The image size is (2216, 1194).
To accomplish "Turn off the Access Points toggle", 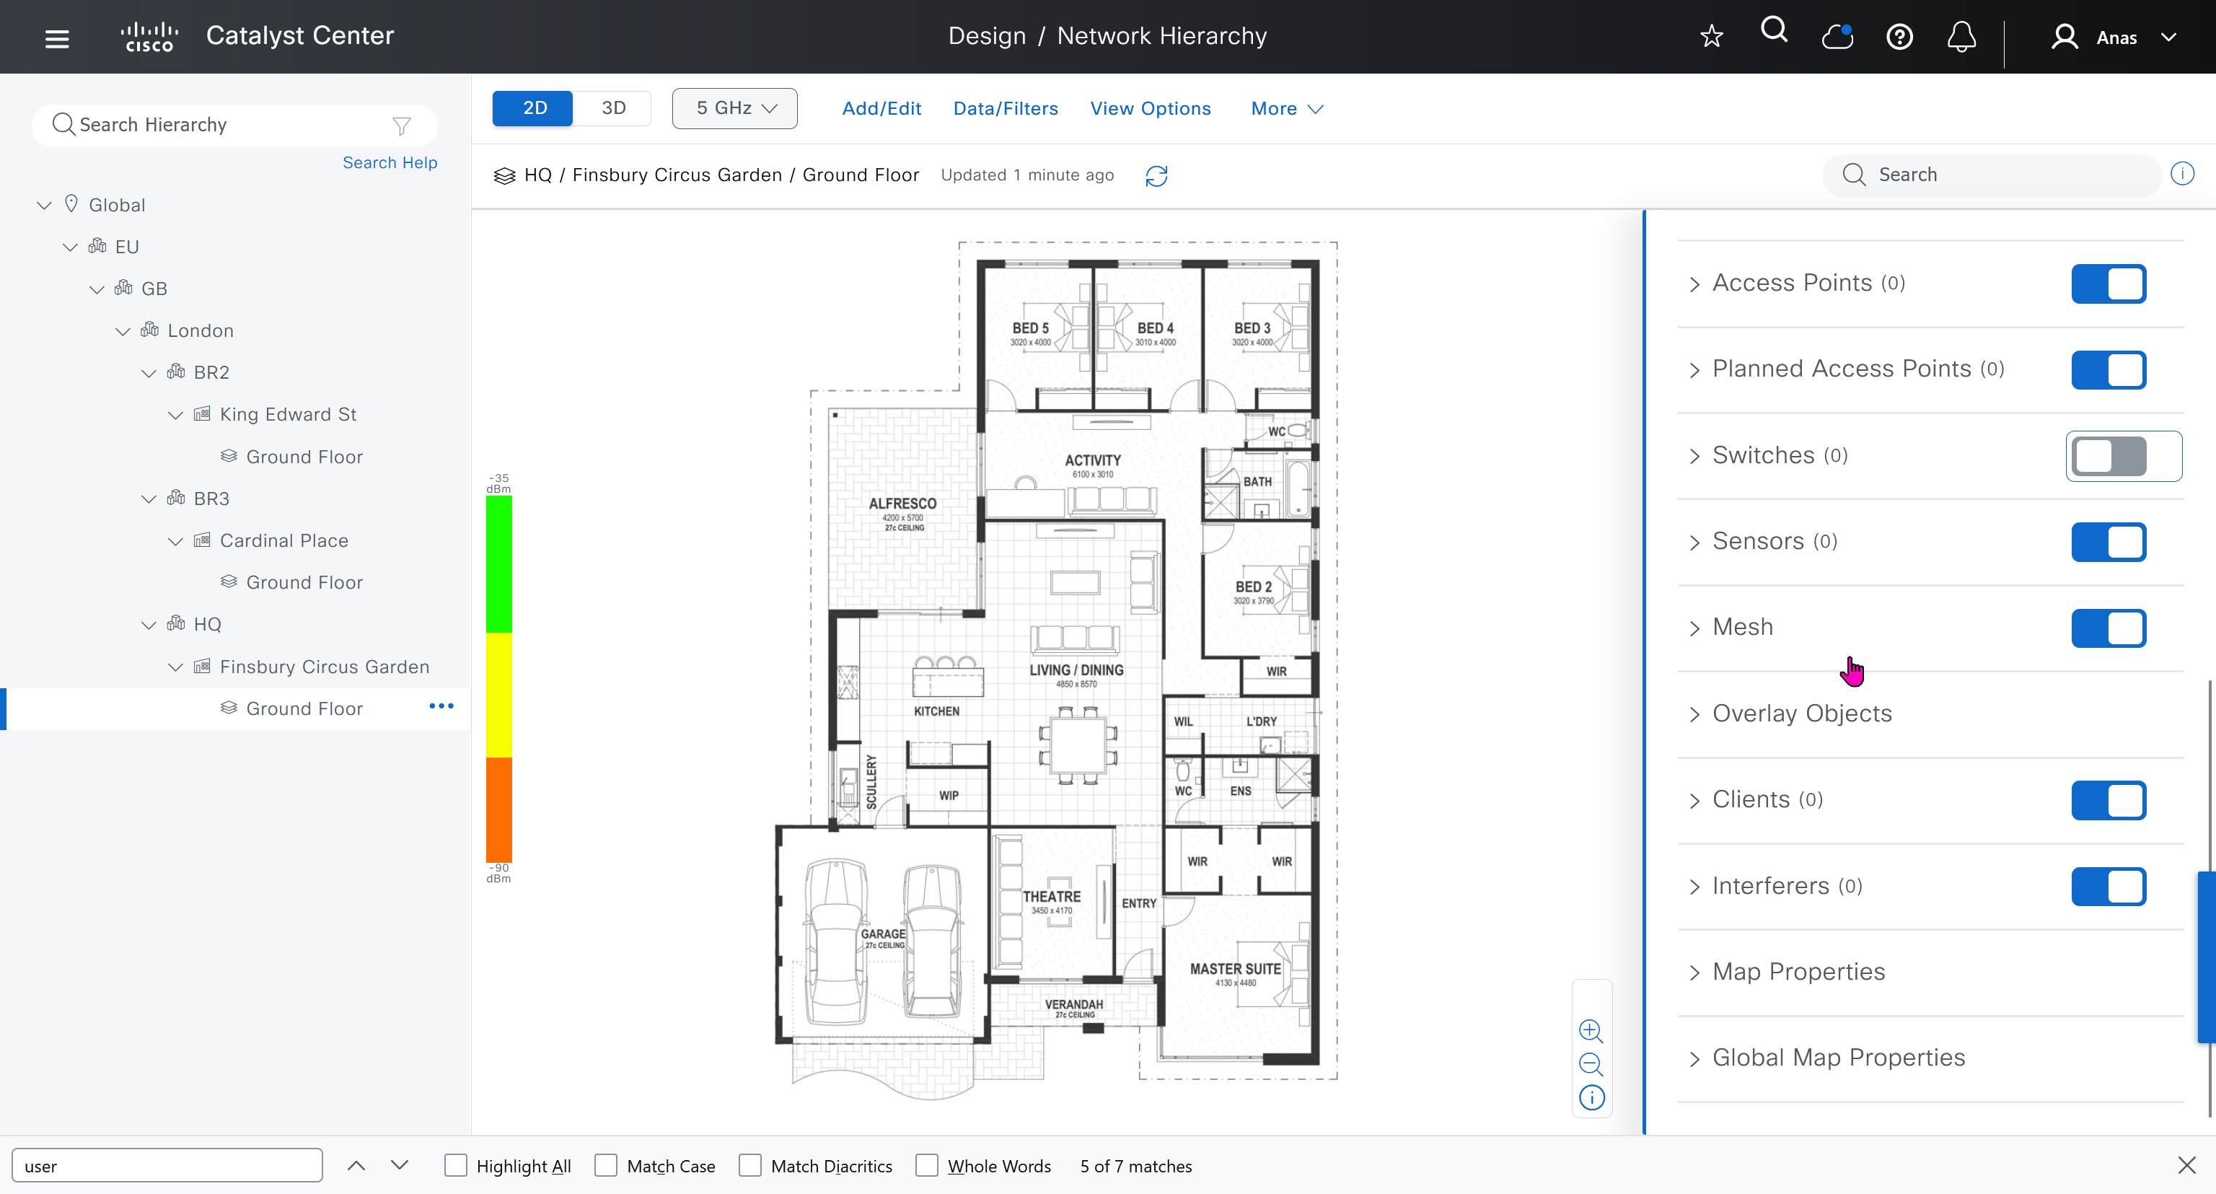I will [2109, 284].
